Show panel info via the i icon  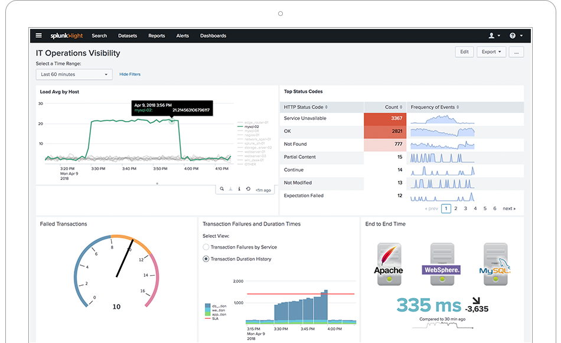coord(239,189)
